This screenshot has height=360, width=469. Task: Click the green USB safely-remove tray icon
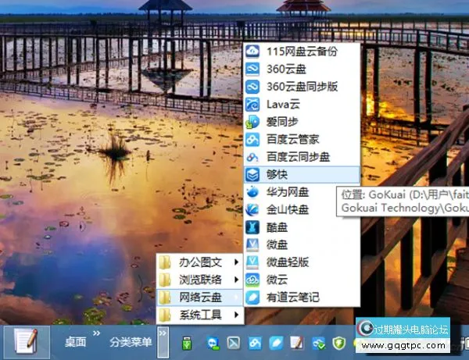pos(187,344)
